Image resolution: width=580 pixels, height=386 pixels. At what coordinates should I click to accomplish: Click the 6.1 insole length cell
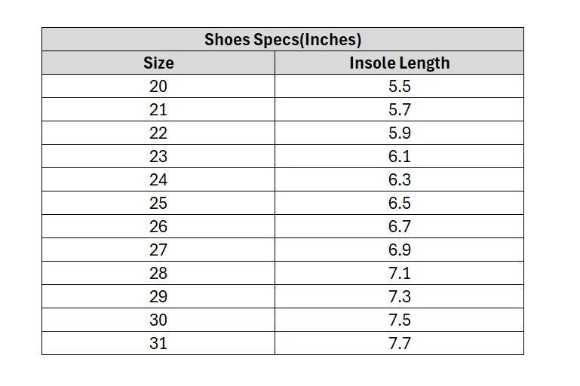400,156
